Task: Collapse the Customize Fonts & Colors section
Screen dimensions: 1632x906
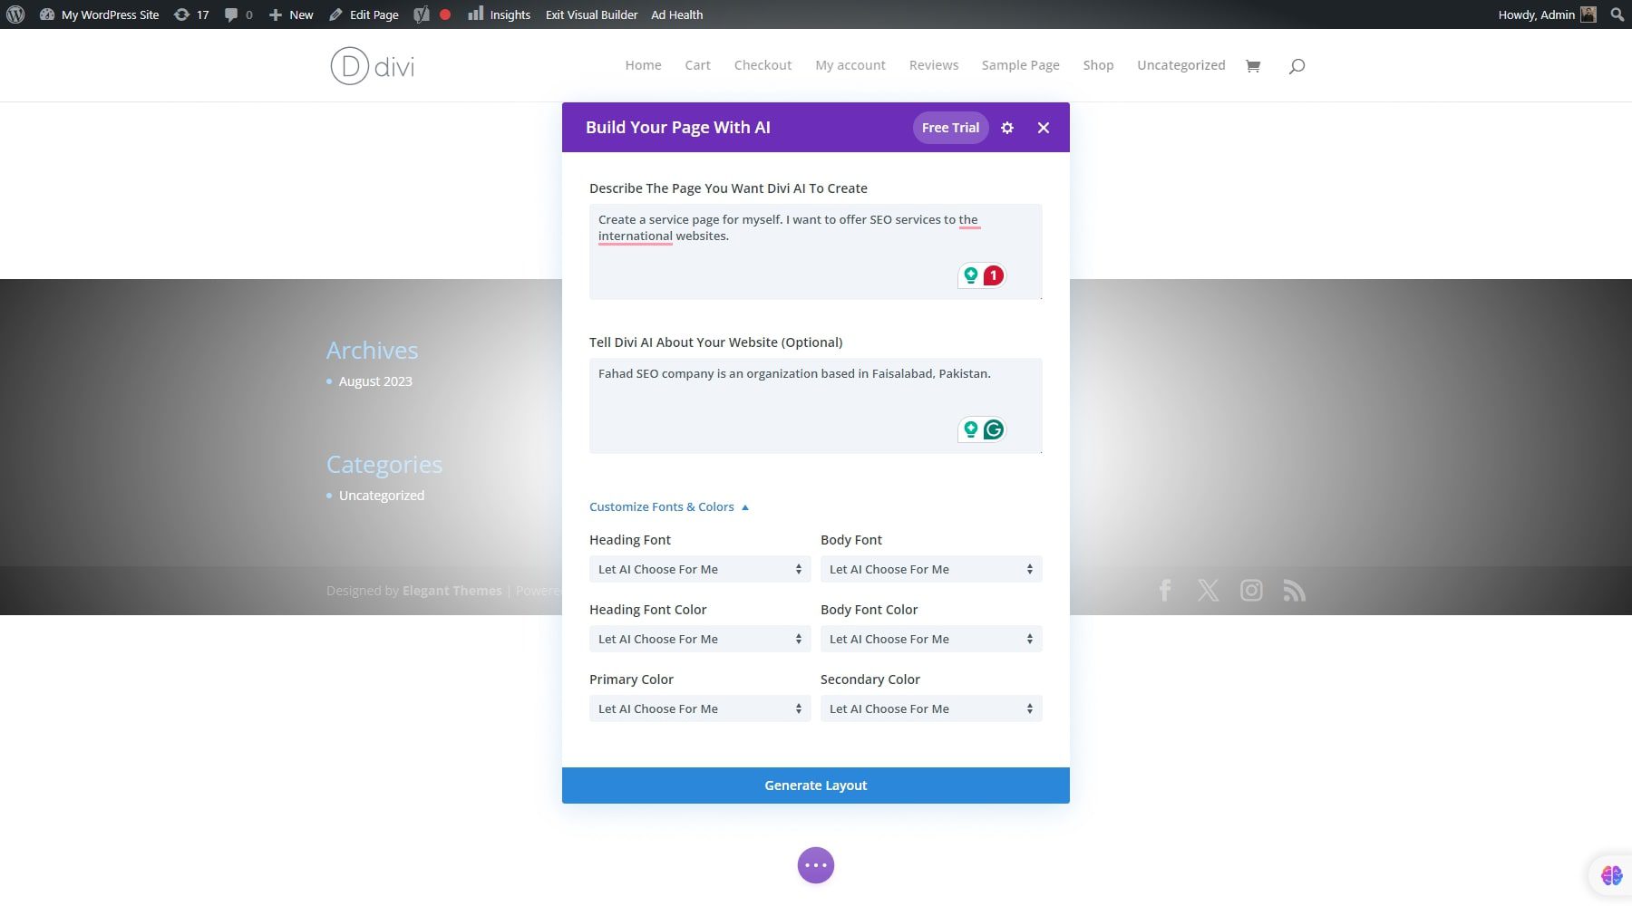Action: (x=669, y=506)
